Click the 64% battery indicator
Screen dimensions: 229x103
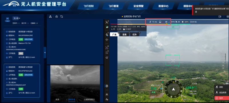tap(185, 22)
